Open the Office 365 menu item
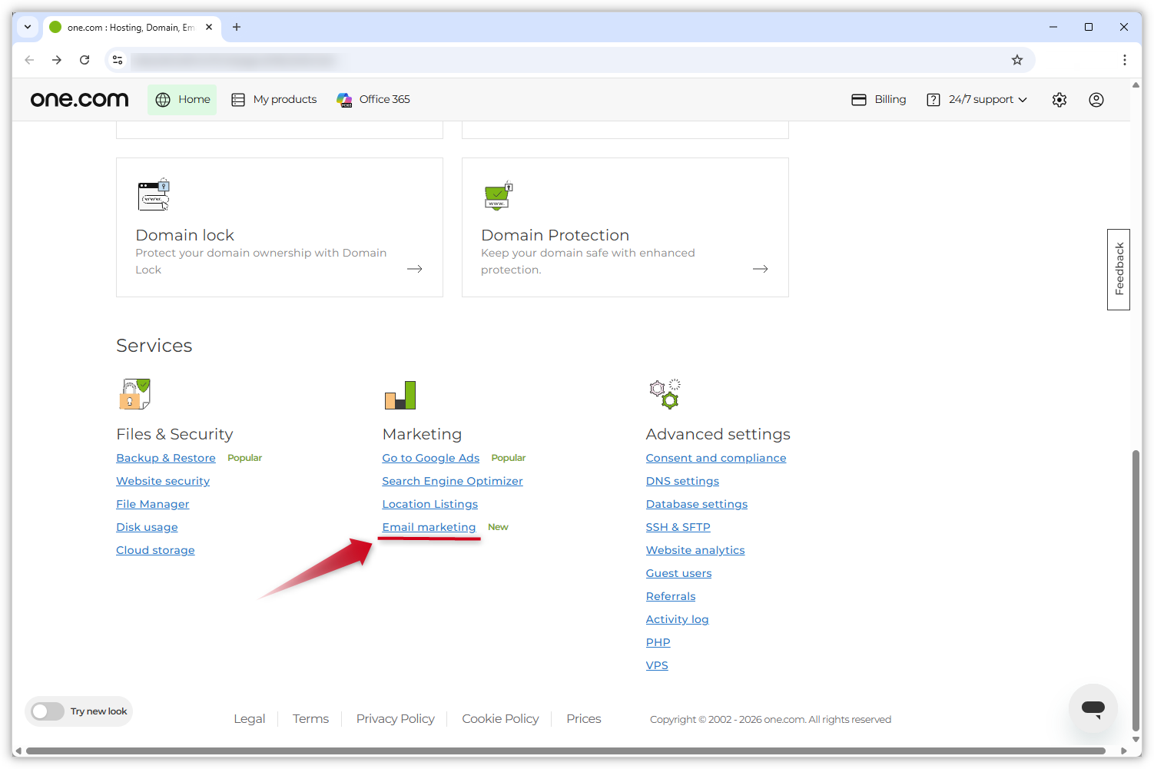Image resolution: width=1154 pixels, height=769 pixels. (x=373, y=100)
